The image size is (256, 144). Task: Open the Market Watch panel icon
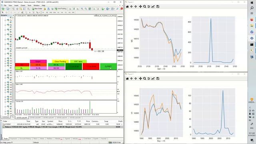pos(13,9)
